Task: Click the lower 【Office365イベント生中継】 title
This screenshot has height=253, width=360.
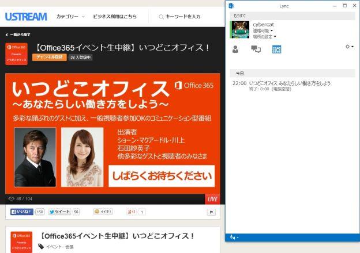Action: click(117, 236)
